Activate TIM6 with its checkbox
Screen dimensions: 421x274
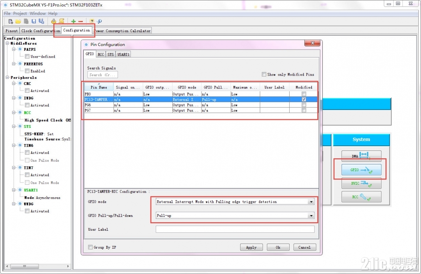(x=27, y=152)
